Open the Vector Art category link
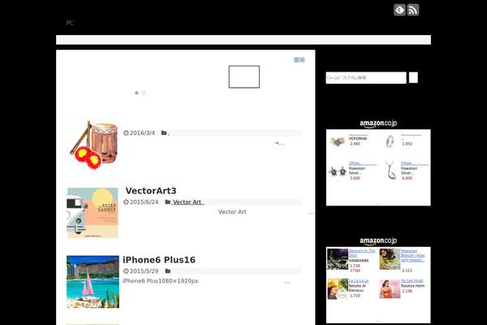The image size is (487, 325). [x=187, y=202]
